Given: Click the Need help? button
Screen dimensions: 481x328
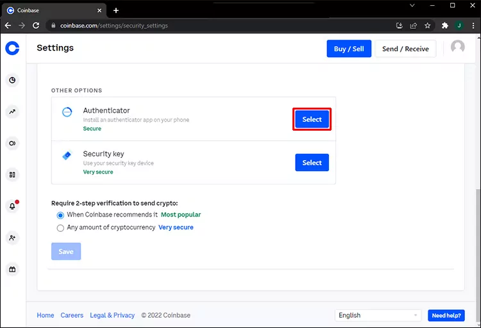Looking at the screenshot, I should point(446,315).
